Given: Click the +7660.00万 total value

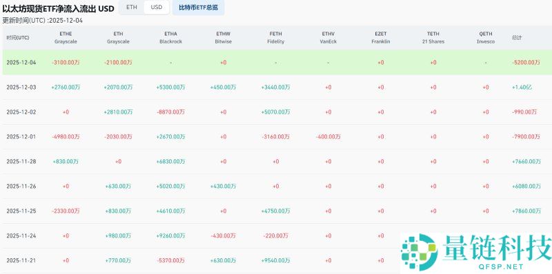Looking at the screenshot, I should point(526,162).
